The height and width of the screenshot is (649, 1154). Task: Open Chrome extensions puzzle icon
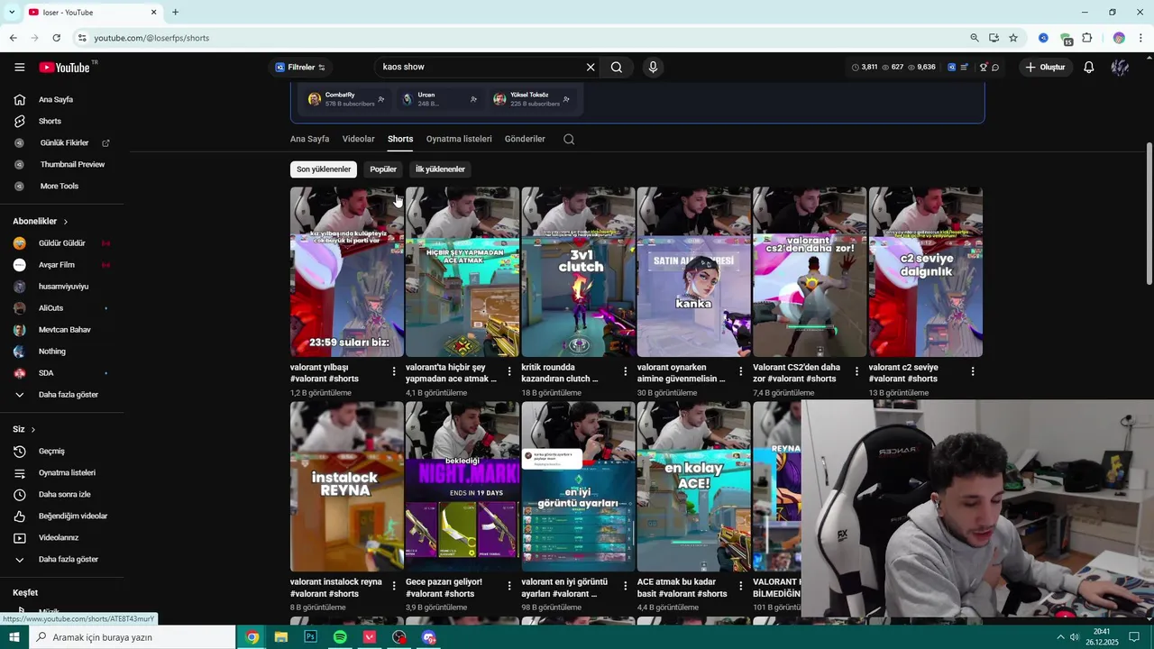click(x=1086, y=38)
